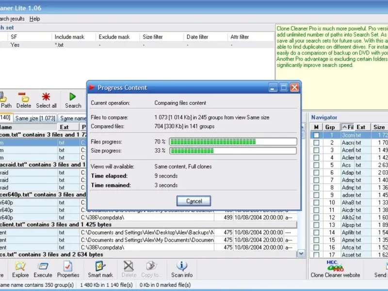Select the '2 634 bytes' group header row

148,254
